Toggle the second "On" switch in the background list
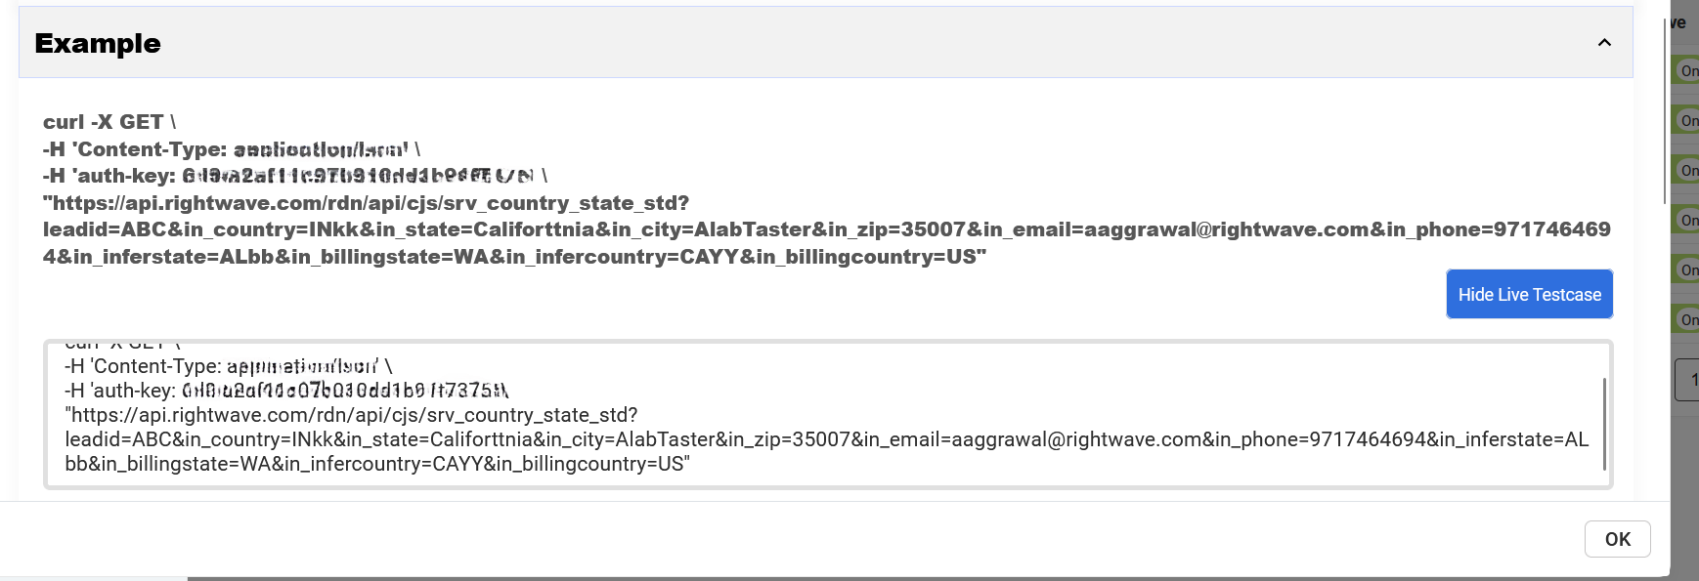Screen dimensions: 1699x581 point(1687,120)
